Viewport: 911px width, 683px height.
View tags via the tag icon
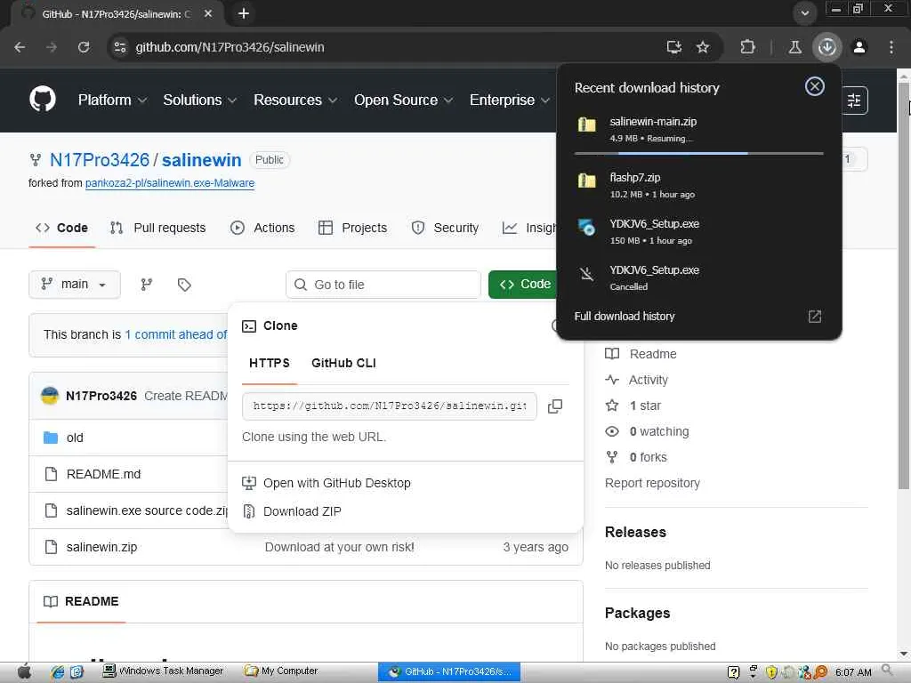(184, 284)
